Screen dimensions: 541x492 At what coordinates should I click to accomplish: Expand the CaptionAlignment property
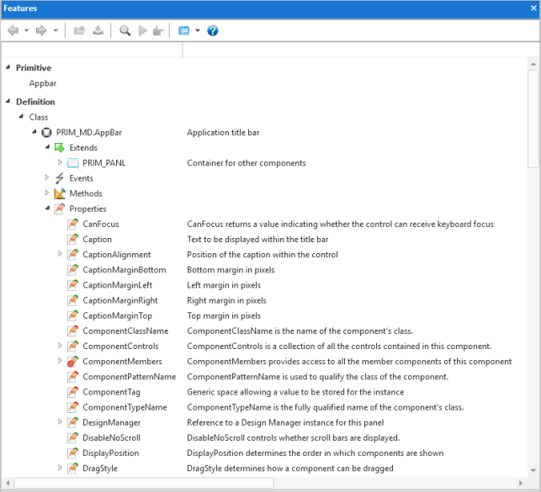[60, 254]
